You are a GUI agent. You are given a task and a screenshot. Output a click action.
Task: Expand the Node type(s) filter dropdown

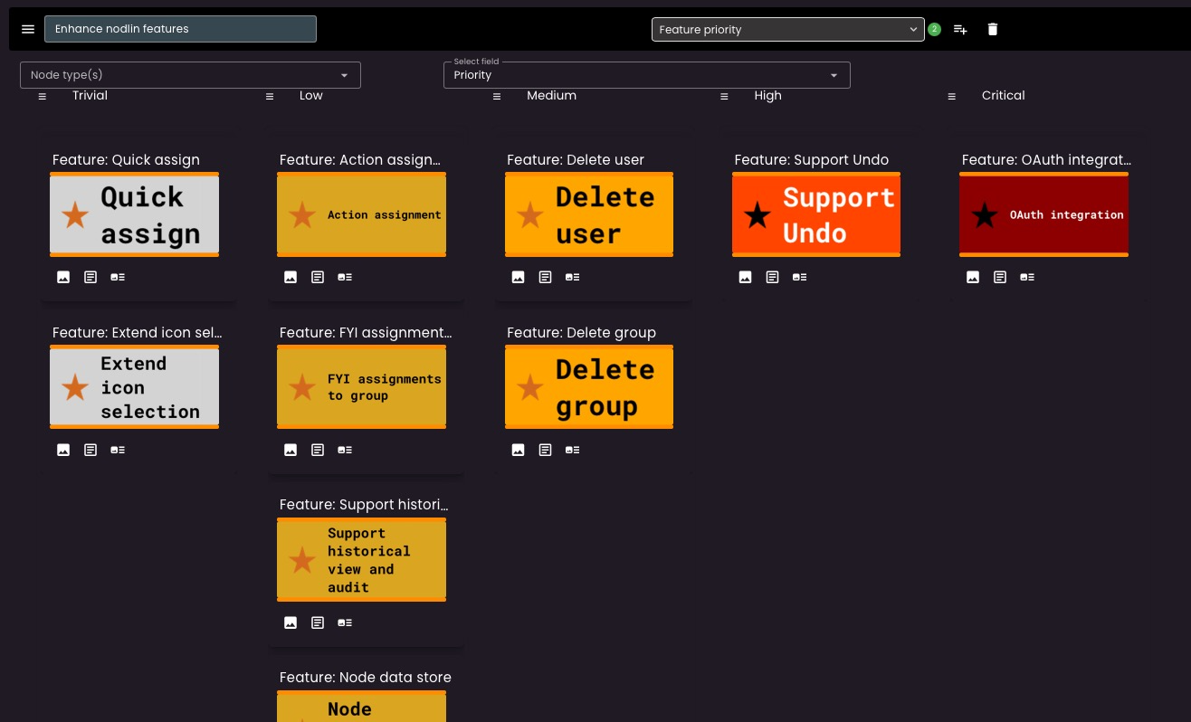190,75
